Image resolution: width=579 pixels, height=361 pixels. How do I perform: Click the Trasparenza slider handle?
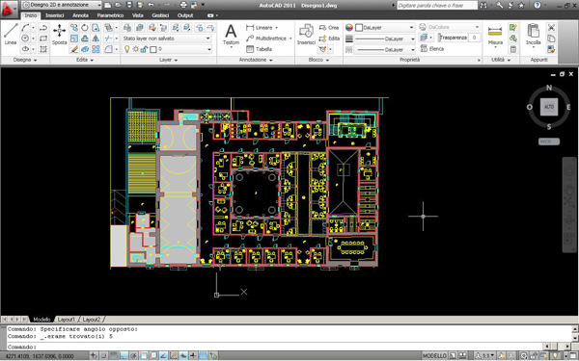click(x=439, y=38)
